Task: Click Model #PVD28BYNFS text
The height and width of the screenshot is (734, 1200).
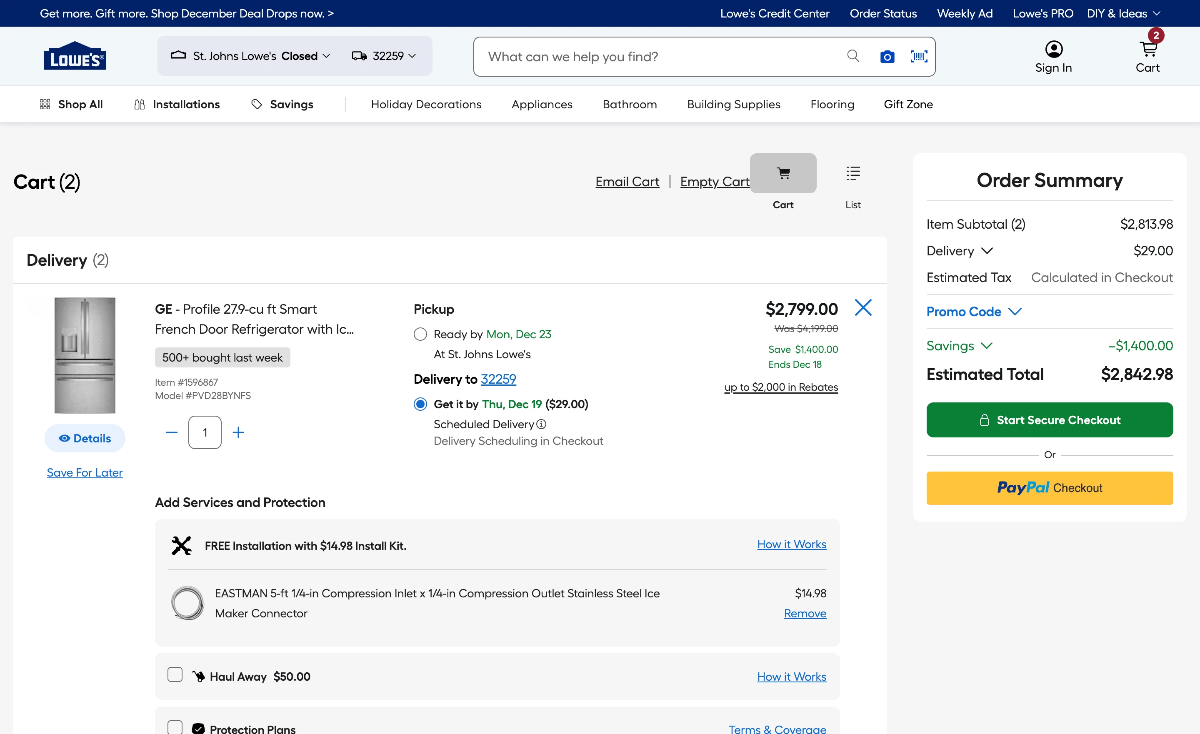Action: coord(202,395)
